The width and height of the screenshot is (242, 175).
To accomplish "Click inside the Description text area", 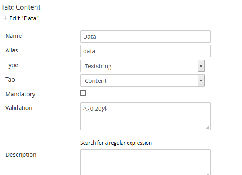I will 146,162.
